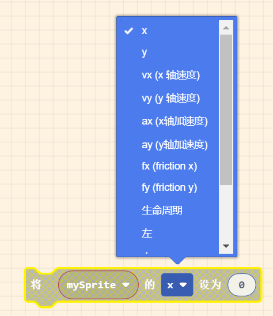Viewport: 273px width, 316px height.
Task: Choose 'fy (friction y)' property
Action: 168,187
